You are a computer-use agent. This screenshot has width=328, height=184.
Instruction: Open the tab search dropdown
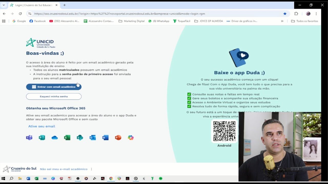(x=4, y=5)
